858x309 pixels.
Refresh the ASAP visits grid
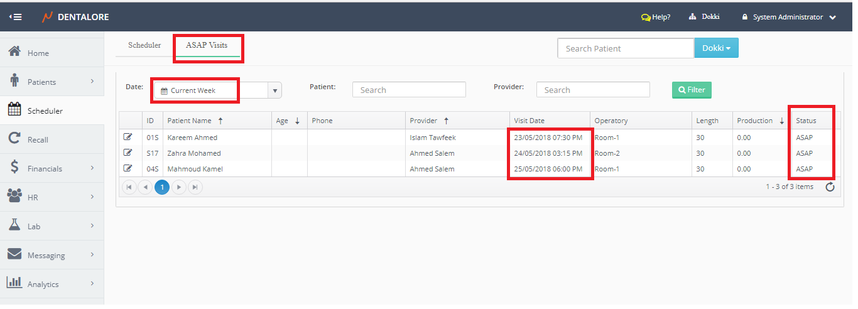pos(830,187)
